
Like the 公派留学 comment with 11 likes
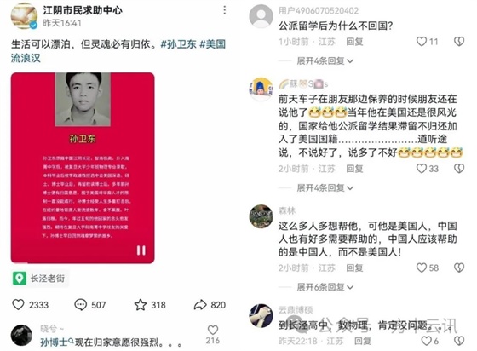pos(422,42)
